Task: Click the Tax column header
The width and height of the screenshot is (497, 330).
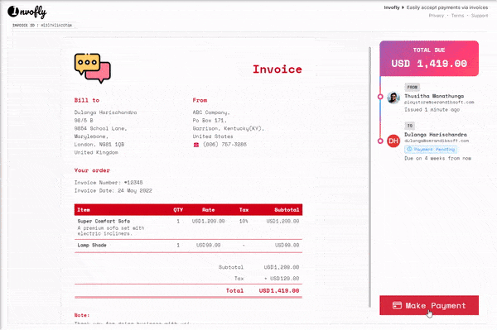Action: coord(244,210)
